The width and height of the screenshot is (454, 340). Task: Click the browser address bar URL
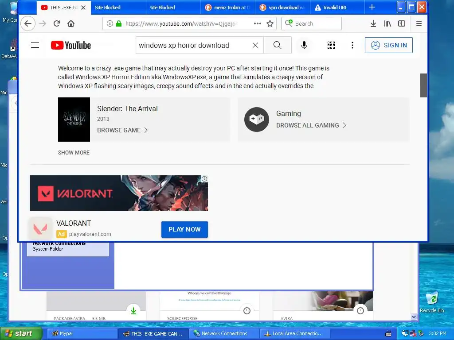click(181, 24)
